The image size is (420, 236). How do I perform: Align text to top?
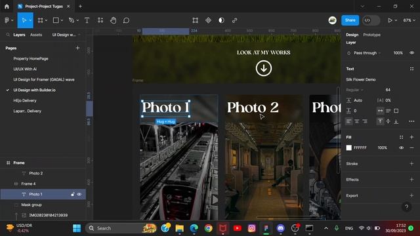pos(381,121)
